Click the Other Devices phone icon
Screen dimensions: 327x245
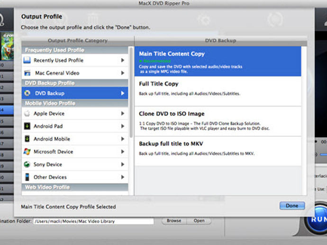pos(27,177)
